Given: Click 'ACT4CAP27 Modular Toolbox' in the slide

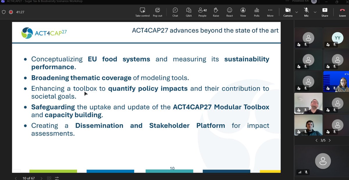Looking at the screenshot, I should click(221, 107).
